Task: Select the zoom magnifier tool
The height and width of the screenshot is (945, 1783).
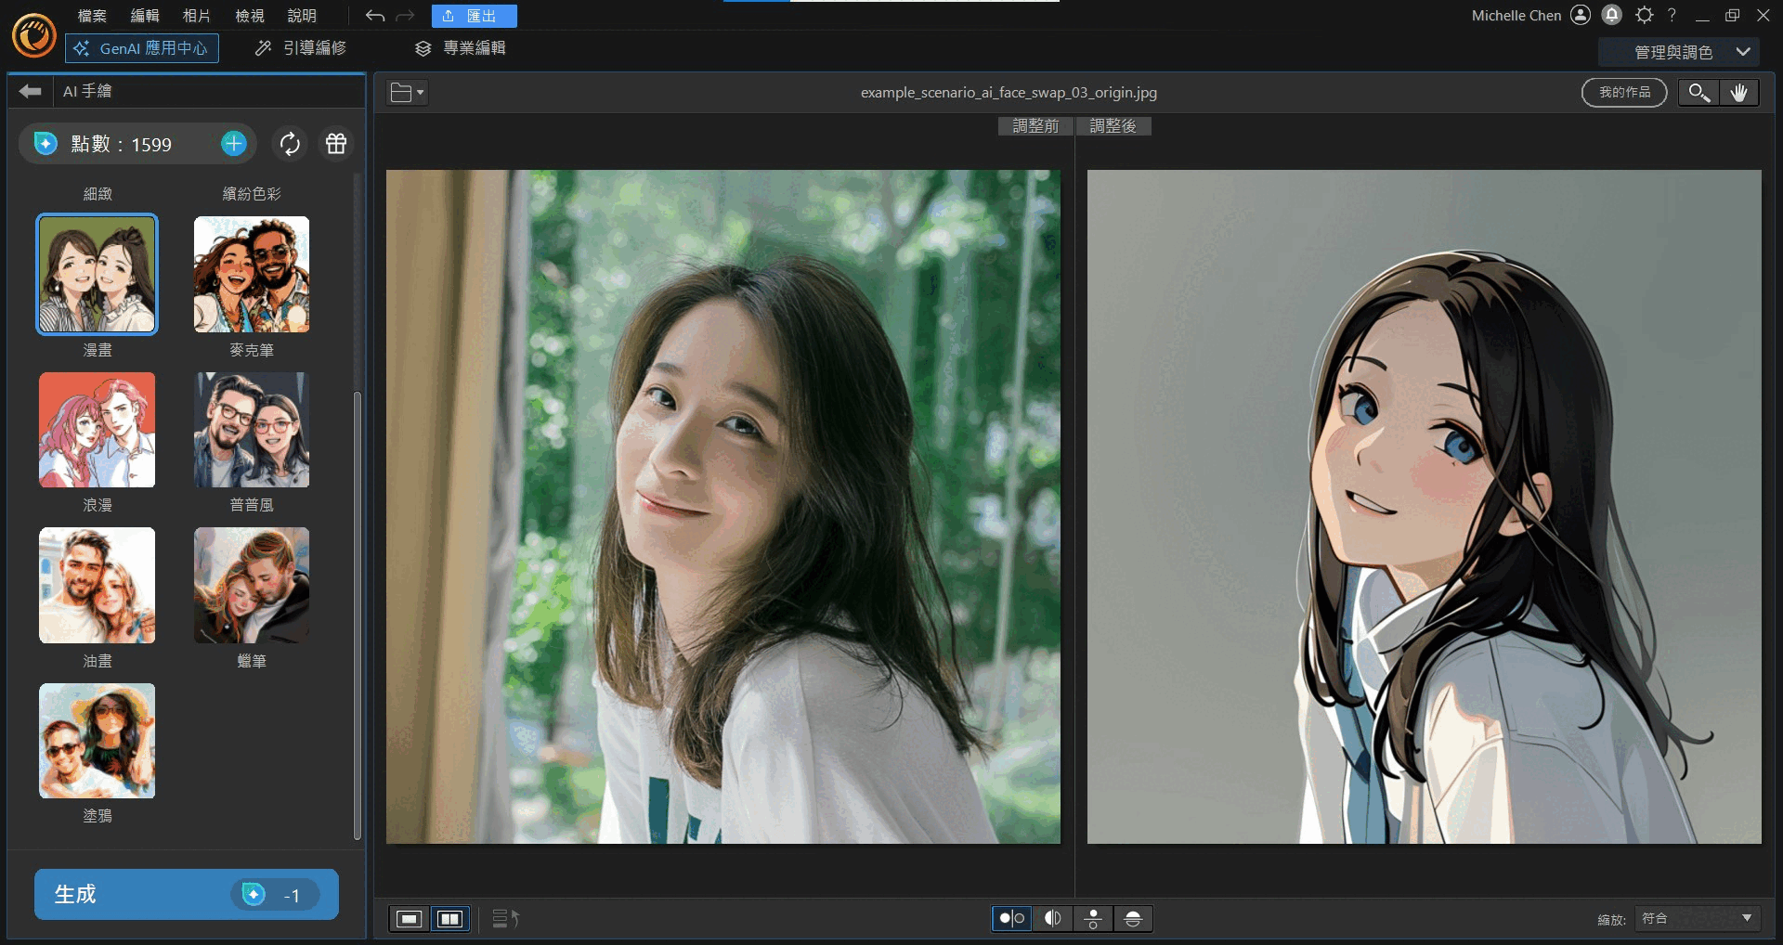Action: pyautogui.click(x=1698, y=92)
